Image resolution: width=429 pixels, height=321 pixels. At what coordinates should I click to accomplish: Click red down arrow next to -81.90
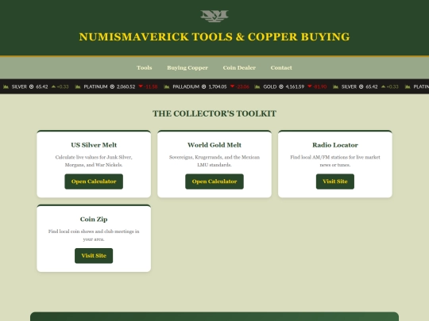(310, 86)
